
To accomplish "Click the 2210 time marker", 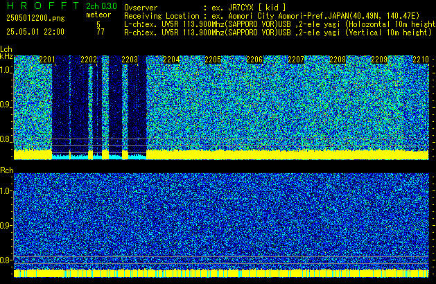I will pyautogui.click(x=421, y=60).
